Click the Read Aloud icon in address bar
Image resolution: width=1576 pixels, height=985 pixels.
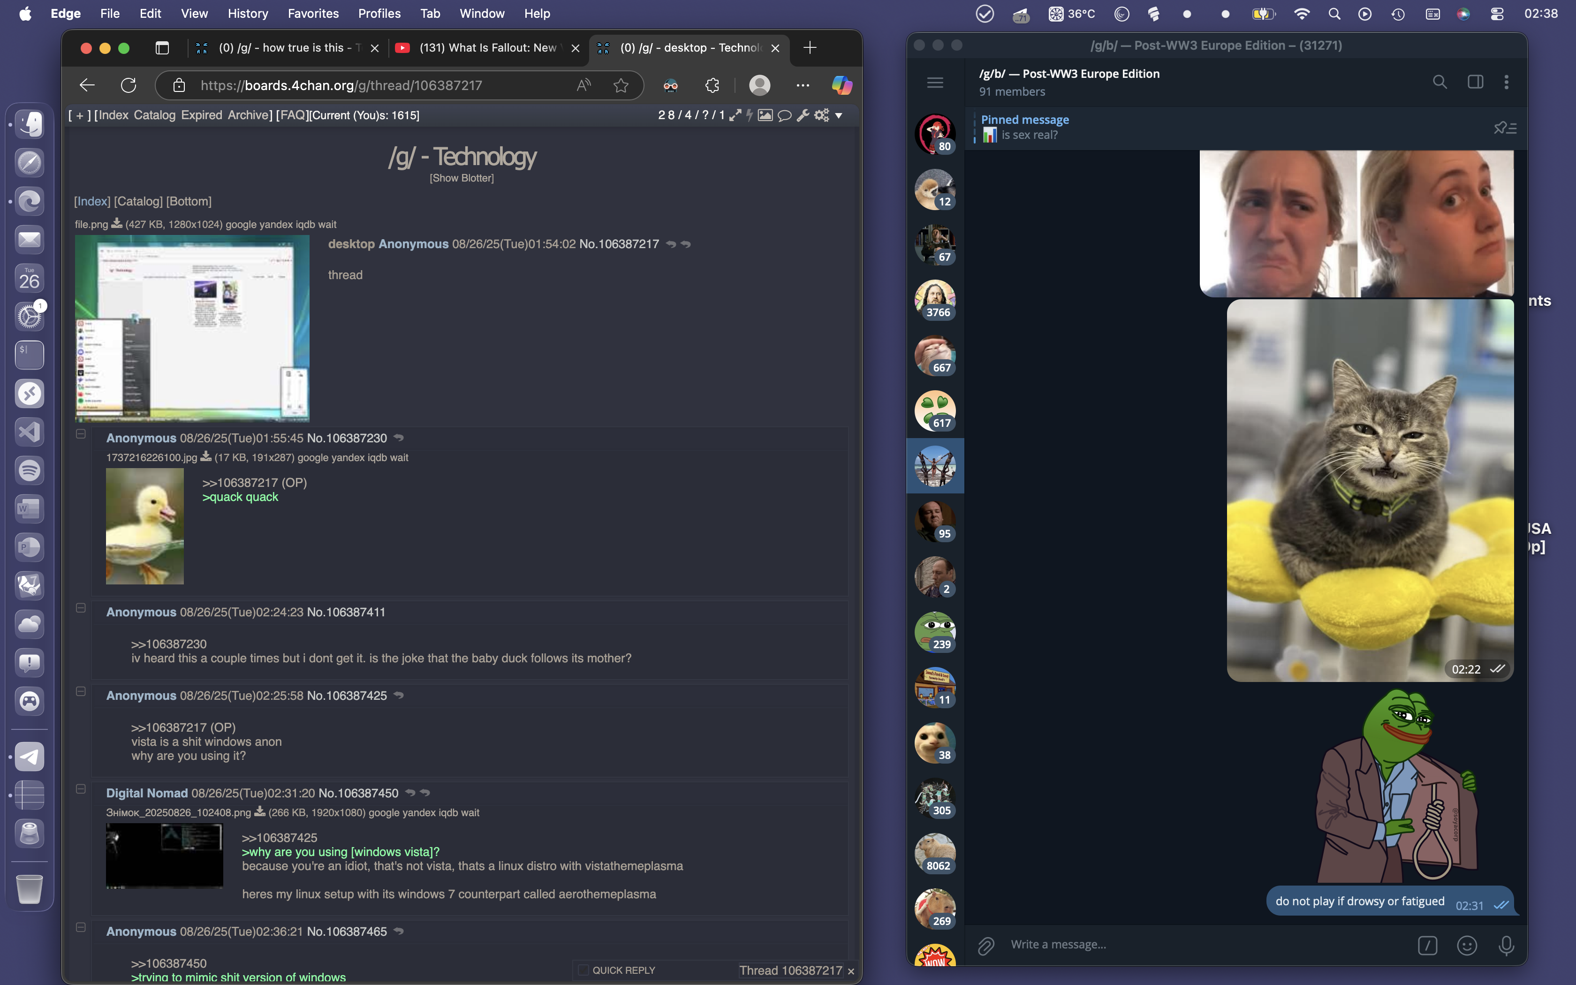pyautogui.click(x=583, y=85)
